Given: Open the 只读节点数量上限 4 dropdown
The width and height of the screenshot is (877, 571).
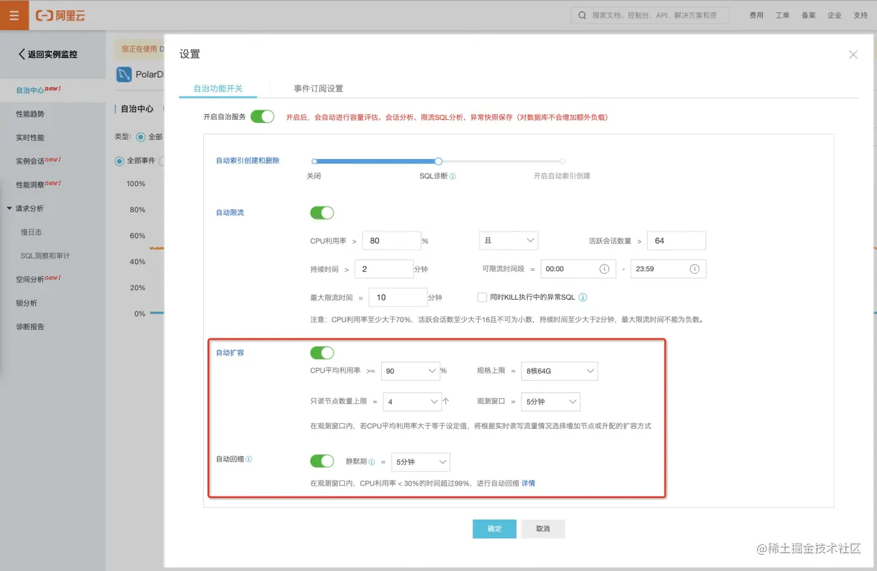Looking at the screenshot, I should coord(412,402).
